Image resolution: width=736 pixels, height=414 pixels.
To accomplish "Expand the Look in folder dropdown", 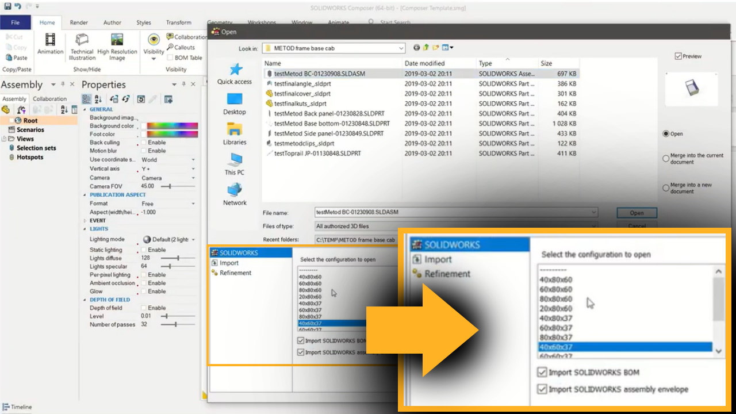I will point(401,48).
